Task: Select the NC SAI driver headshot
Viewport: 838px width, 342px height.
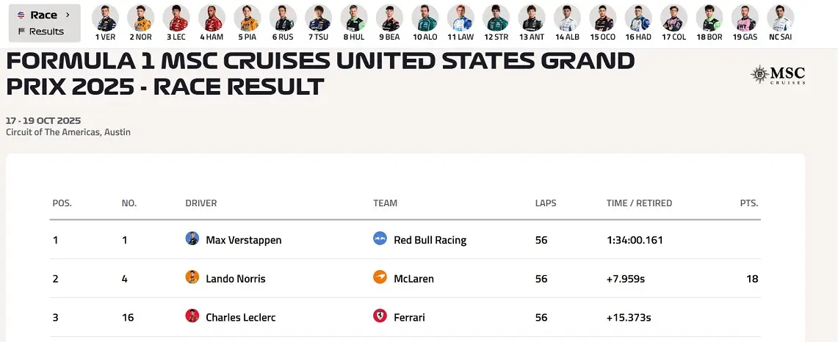Action: pyautogui.click(x=780, y=17)
